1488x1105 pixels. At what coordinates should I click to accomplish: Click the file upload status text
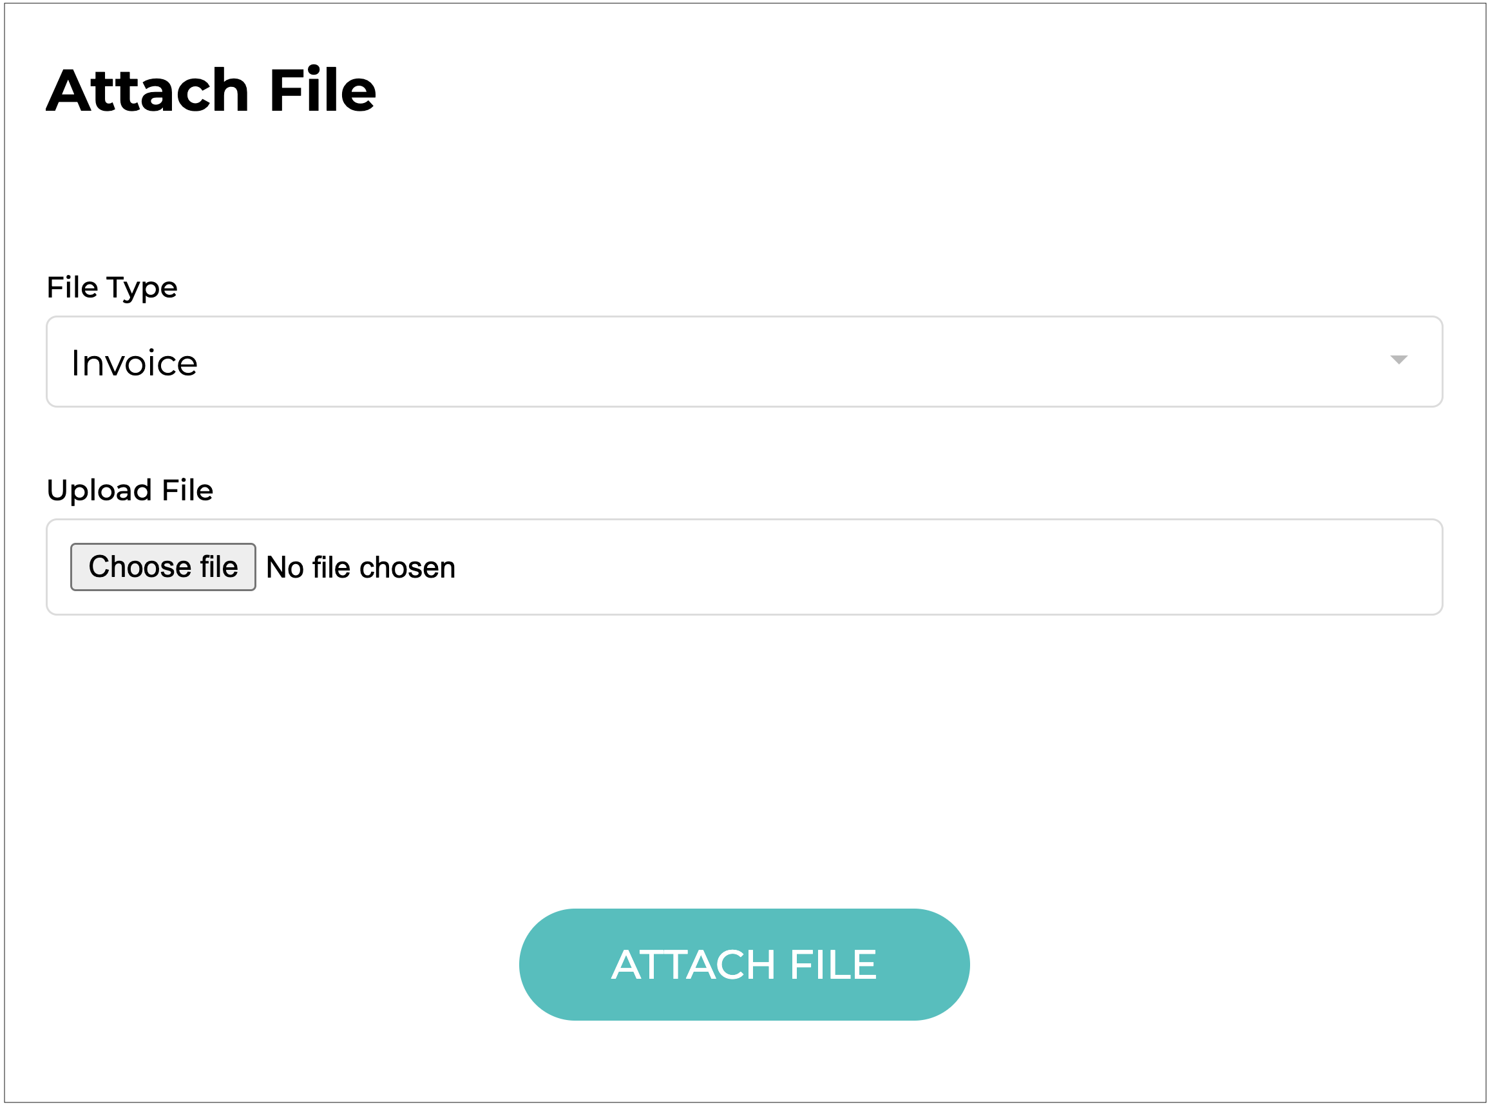coord(361,567)
